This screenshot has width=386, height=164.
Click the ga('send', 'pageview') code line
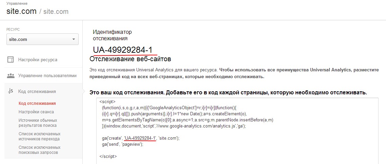pos(123,144)
